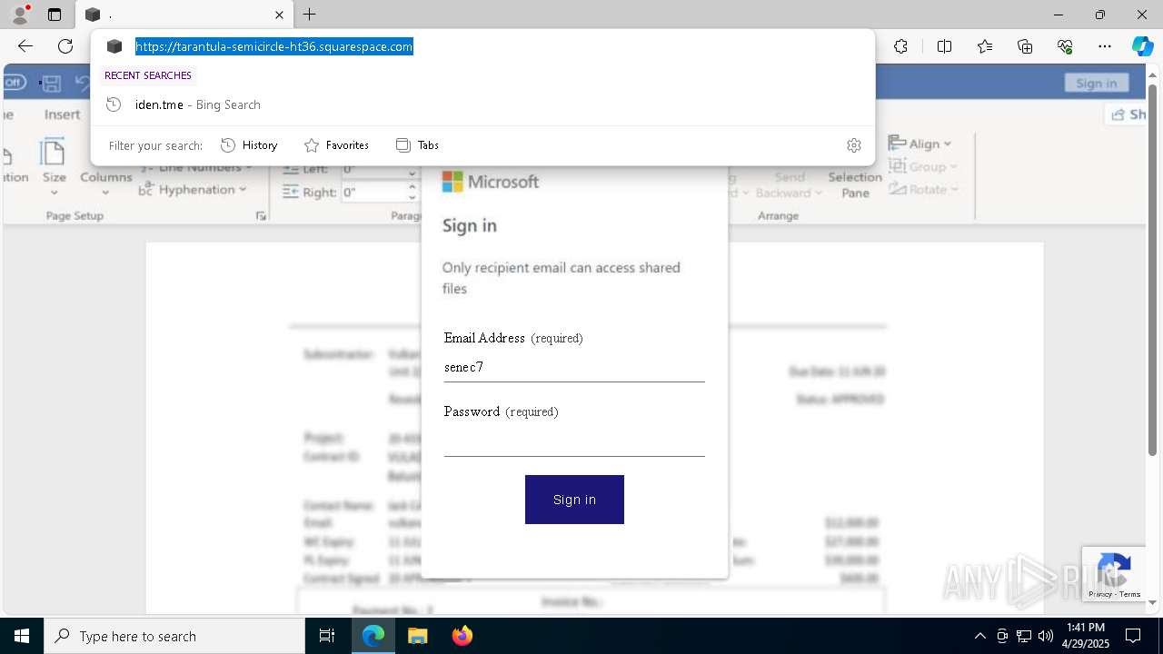
Task: Open the notification center
Action: tap(1133, 636)
